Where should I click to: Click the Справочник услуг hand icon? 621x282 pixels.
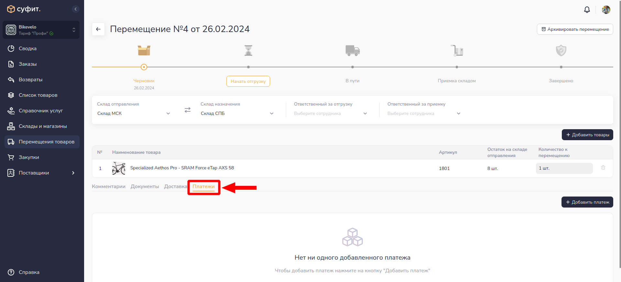(11, 111)
